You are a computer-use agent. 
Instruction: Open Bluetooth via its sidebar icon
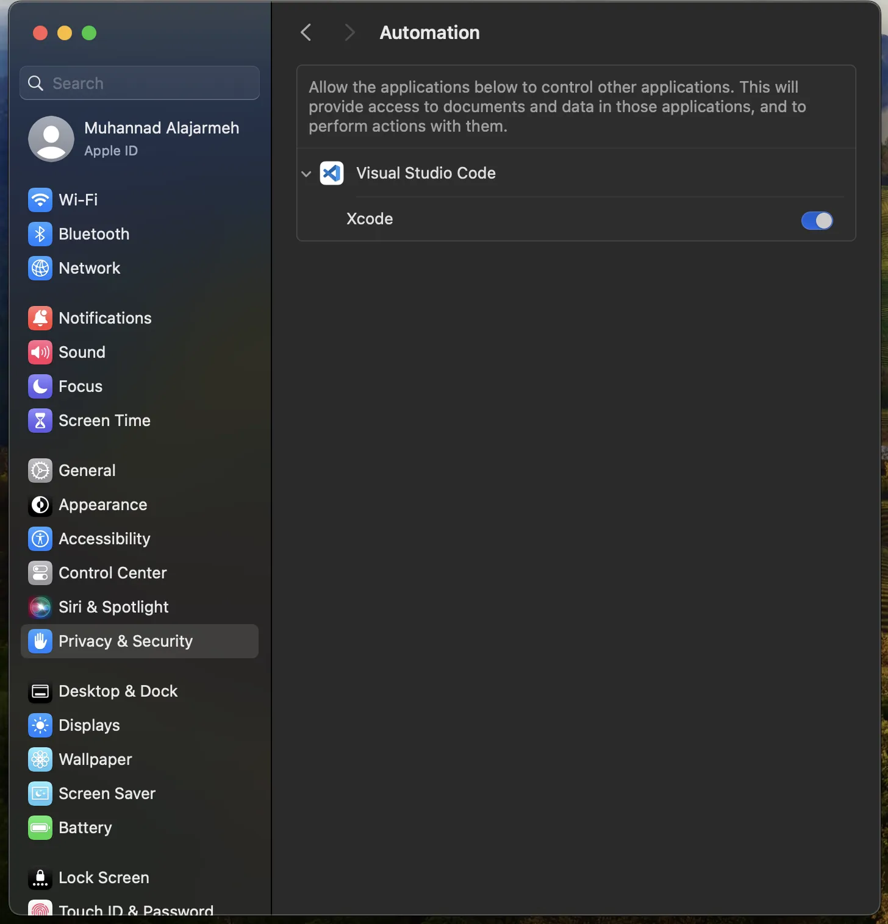pyautogui.click(x=40, y=234)
